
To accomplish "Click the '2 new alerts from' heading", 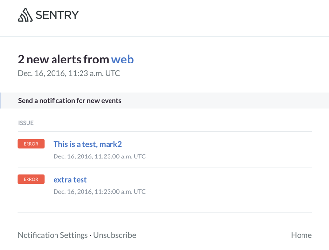I will coord(63,59).
